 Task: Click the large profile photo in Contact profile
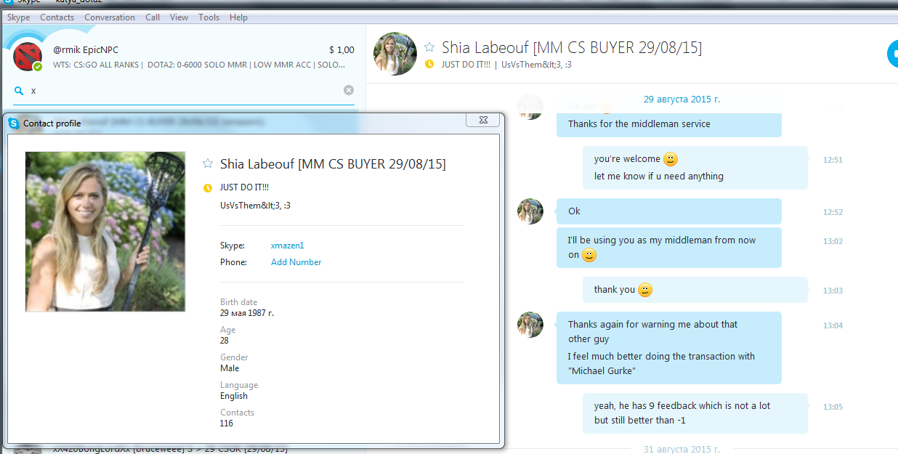tap(105, 232)
